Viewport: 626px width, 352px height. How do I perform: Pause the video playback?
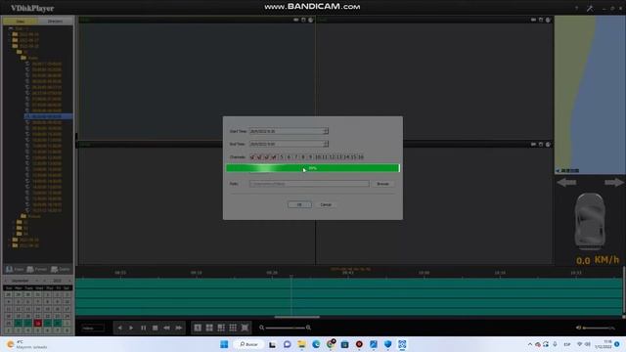coord(143,328)
